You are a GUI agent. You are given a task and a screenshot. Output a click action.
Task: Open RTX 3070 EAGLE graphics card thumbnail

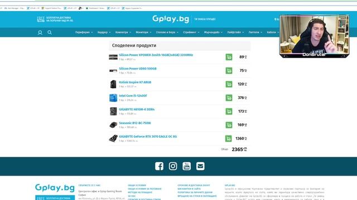click(113, 138)
